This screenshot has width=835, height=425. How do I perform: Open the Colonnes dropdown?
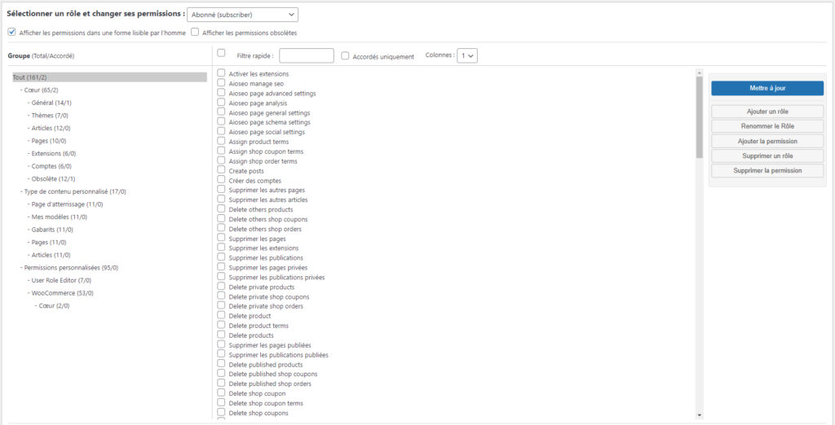[467, 55]
